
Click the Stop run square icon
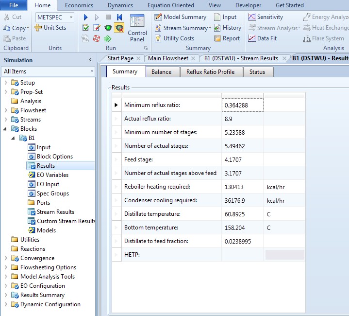point(108,18)
